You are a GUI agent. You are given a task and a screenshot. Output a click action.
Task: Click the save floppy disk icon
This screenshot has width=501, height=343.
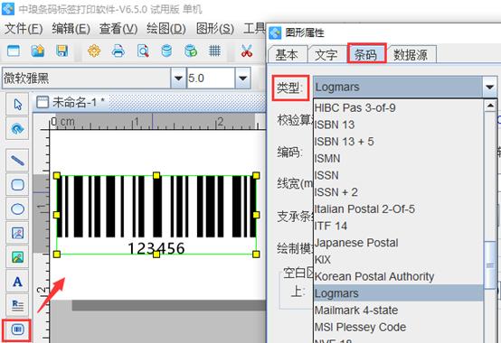pyautogui.click(x=62, y=51)
